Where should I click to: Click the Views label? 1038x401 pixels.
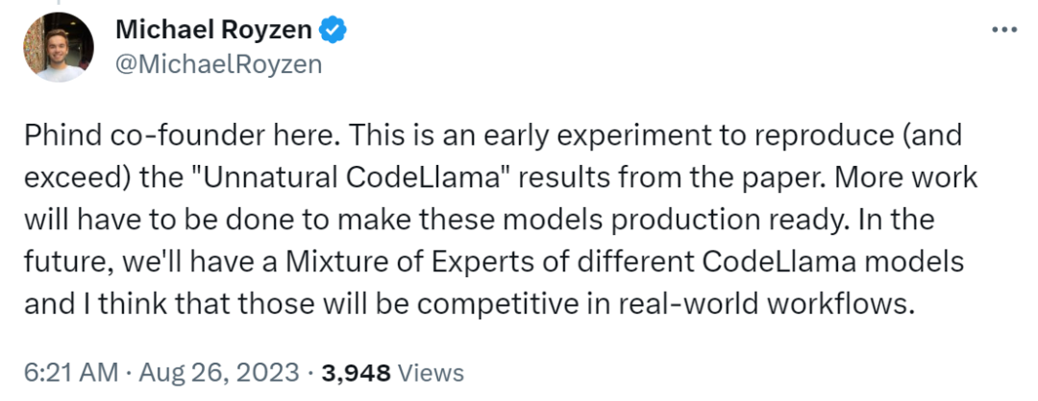click(431, 372)
